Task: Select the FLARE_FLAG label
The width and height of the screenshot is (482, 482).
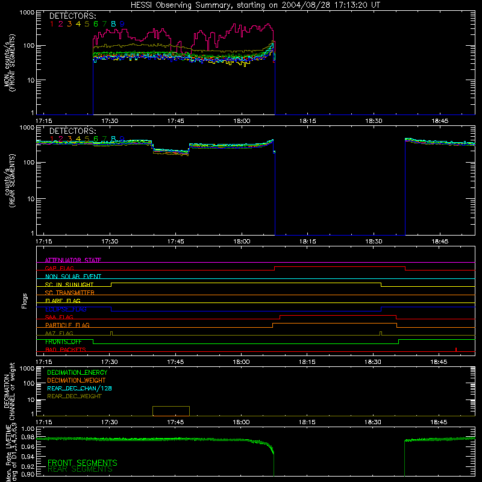Action: [63, 301]
